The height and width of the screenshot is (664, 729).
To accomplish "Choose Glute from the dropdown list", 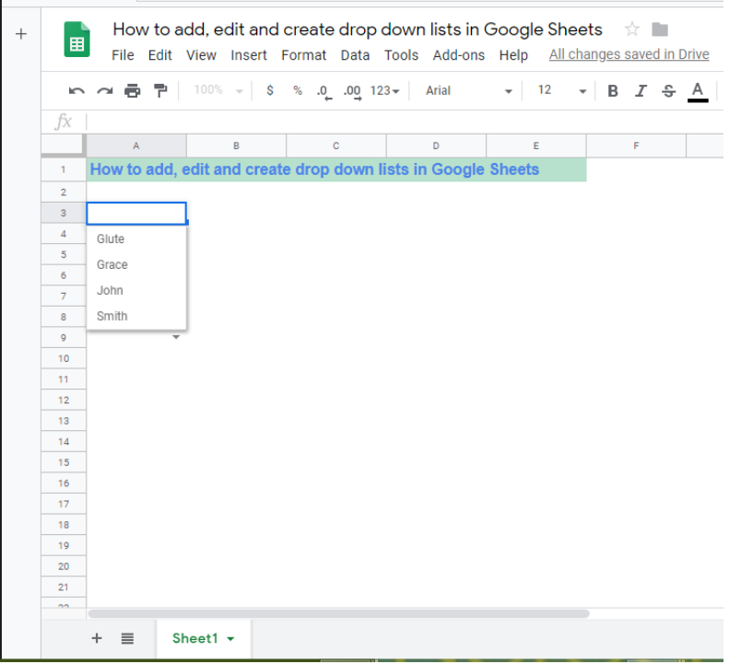I will 136,239.
